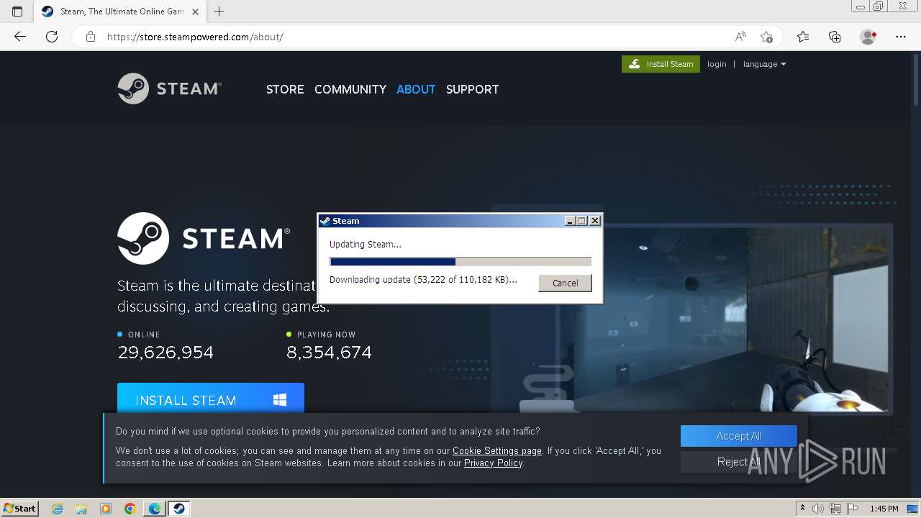Image resolution: width=921 pixels, height=518 pixels.
Task: Click the green Install Steam button
Action: pos(661,64)
